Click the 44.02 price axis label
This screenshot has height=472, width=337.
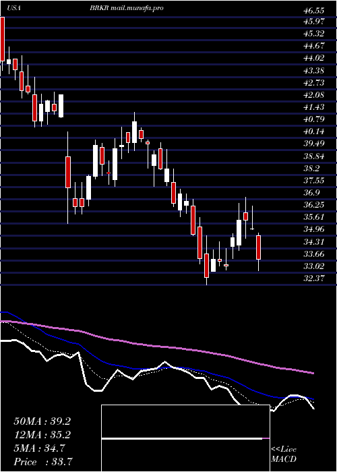tap(313, 58)
